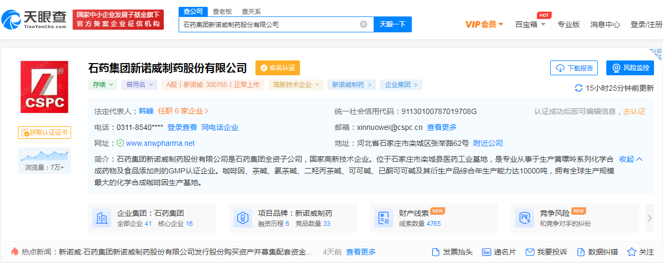Click 融资历程 6 link
This screenshot has width=663, height=263.
(273, 224)
